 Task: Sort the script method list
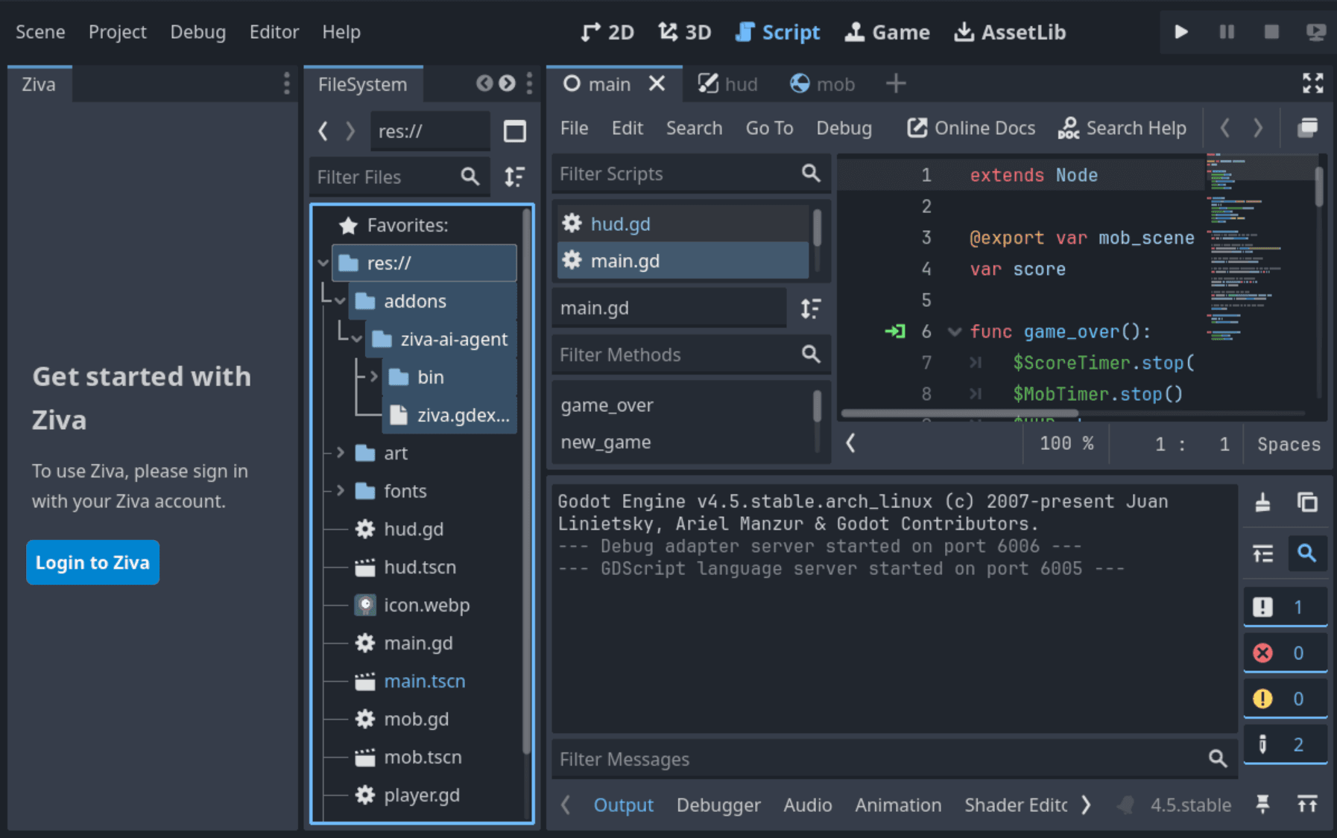pyautogui.click(x=810, y=308)
